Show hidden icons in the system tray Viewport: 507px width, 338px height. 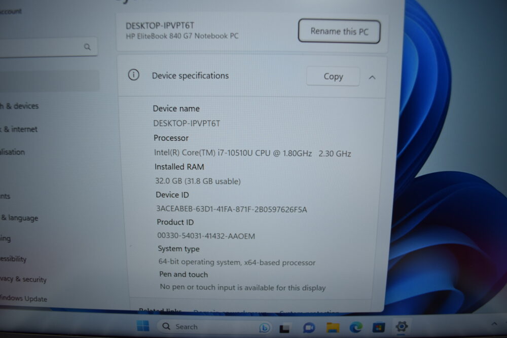click(494, 323)
